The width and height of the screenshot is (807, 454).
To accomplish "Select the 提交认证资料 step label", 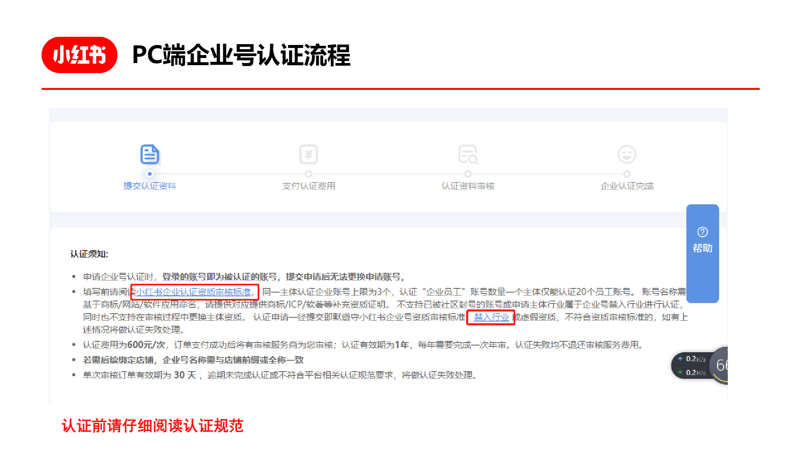I will 150,186.
